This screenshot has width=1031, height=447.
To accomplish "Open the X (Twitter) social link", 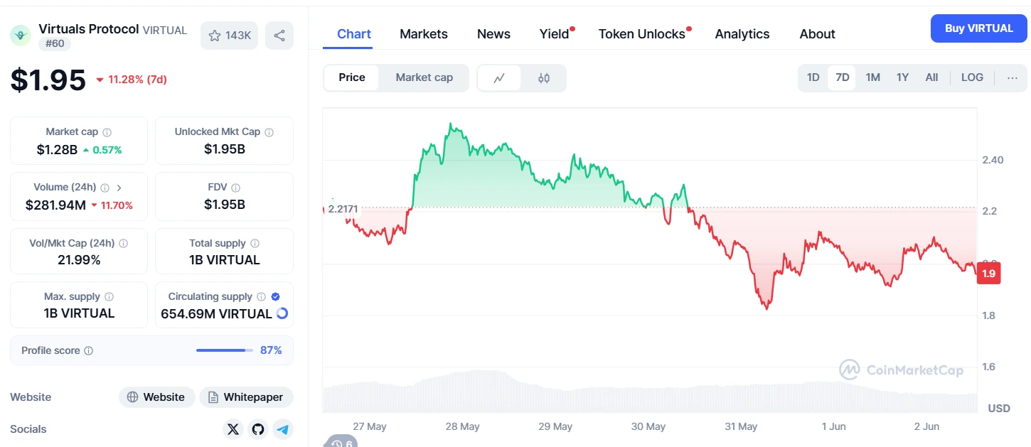I will pyautogui.click(x=233, y=429).
